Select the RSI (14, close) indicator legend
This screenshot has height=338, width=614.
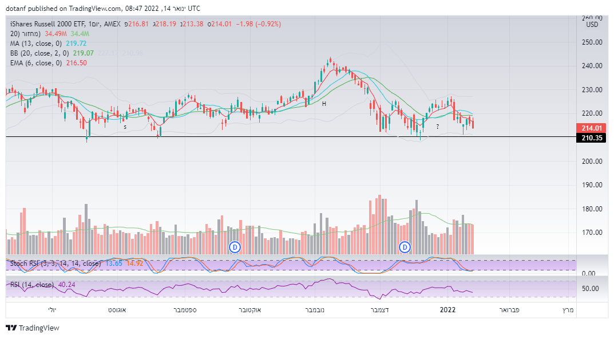point(32,285)
